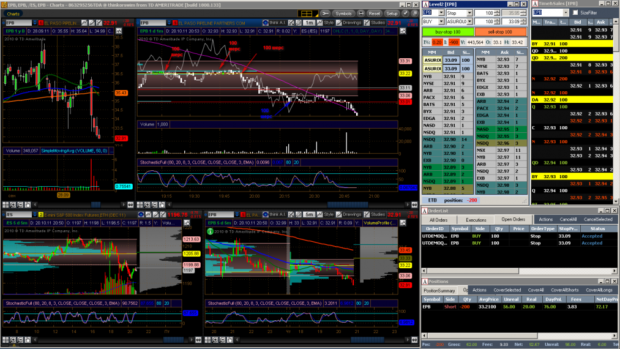Open Style menu on EPB 5m chart
This screenshot has height=349, width=620.
click(326, 214)
